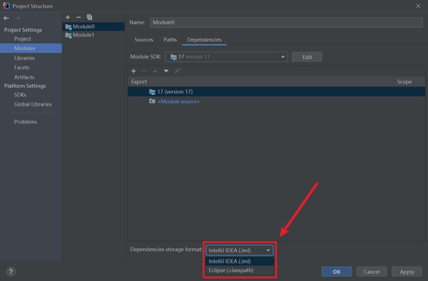This screenshot has height=281, width=428.
Task: Click Module1 folder icon
Action: point(68,35)
